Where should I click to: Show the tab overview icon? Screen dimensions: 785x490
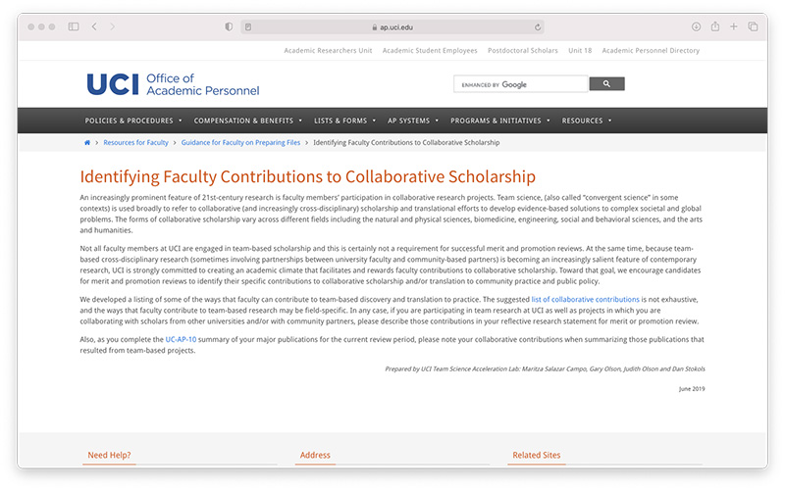point(753,26)
